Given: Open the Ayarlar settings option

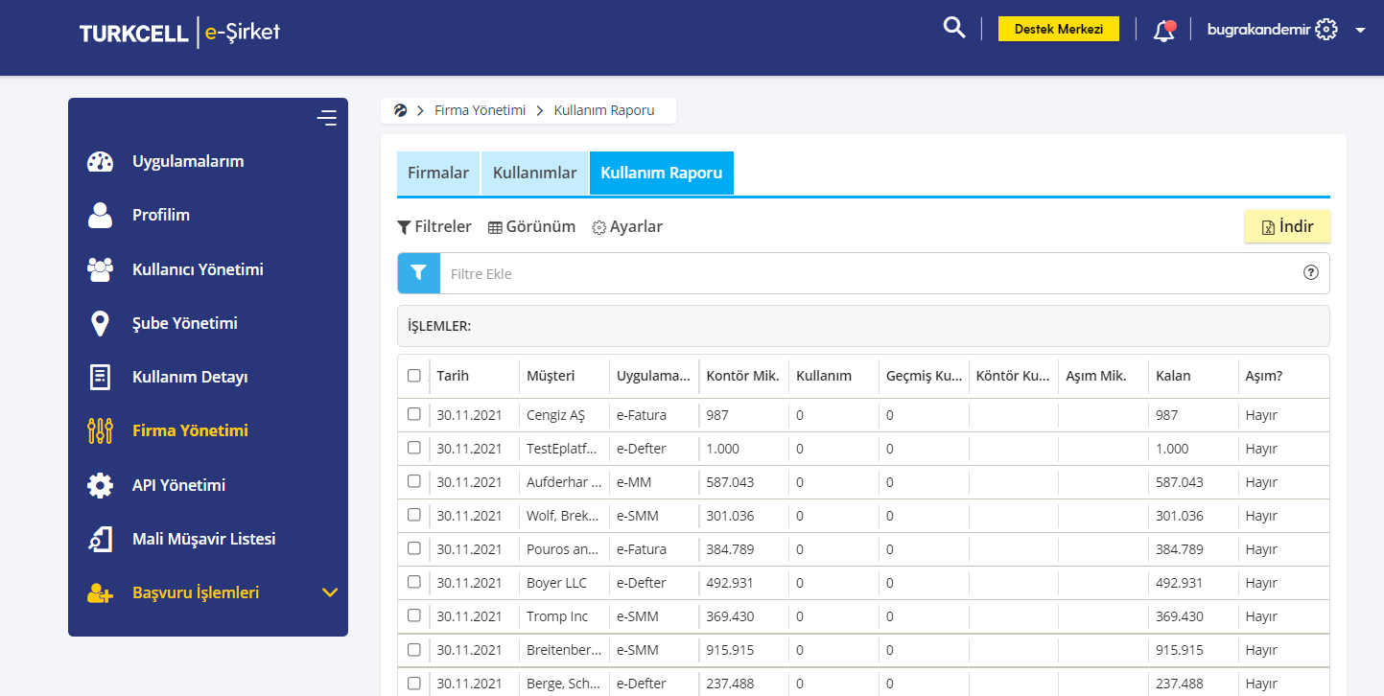Looking at the screenshot, I should 627,226.
